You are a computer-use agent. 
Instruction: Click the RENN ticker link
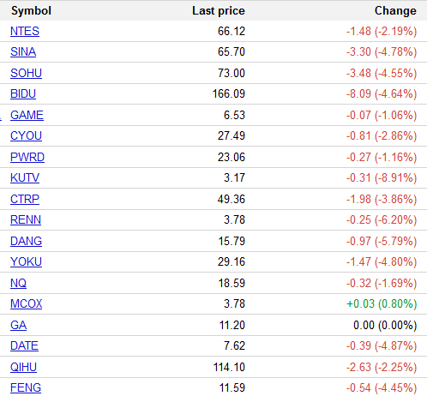pos(26,220)
